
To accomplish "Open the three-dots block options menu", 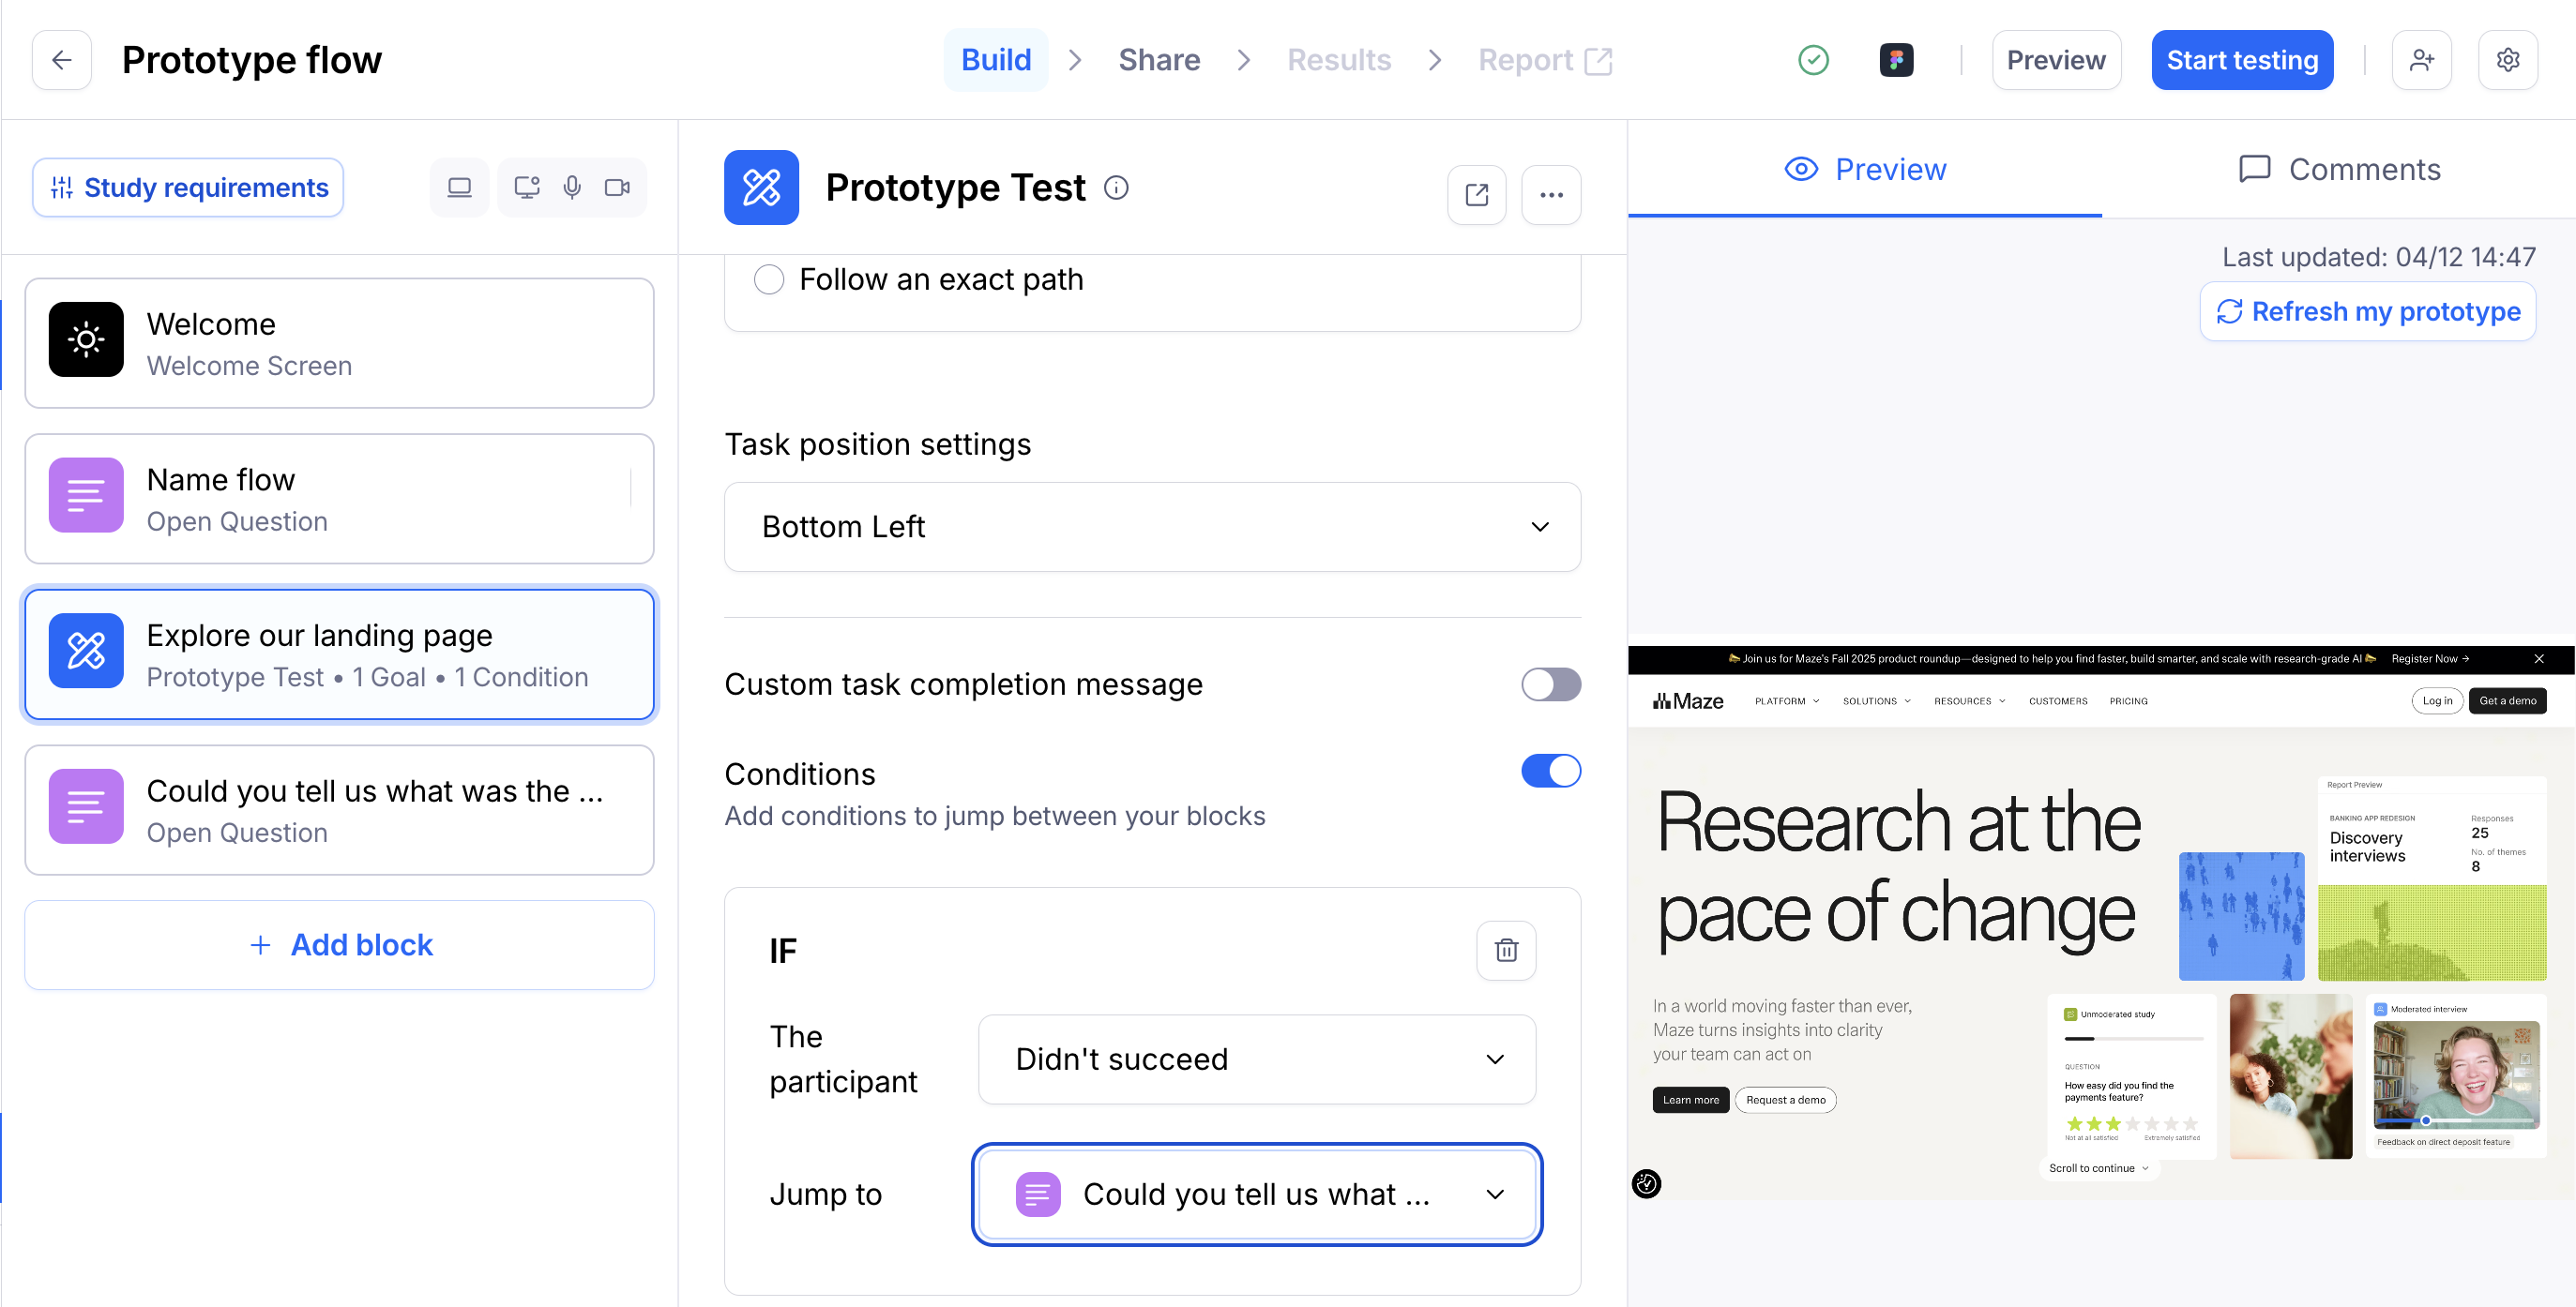I will (1551, 195).
